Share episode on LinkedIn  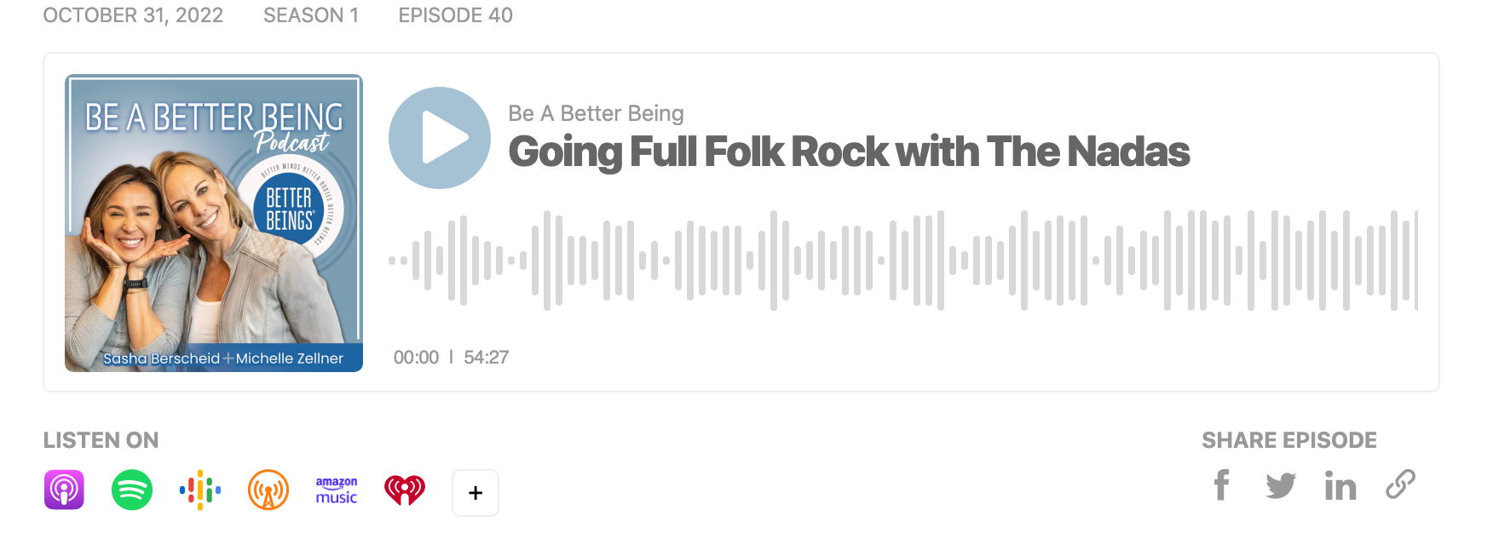1340,485
